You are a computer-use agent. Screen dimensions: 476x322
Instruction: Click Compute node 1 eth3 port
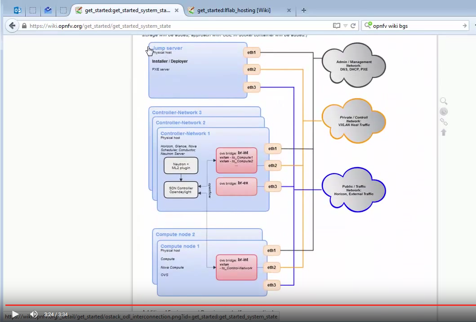point(271,285)
